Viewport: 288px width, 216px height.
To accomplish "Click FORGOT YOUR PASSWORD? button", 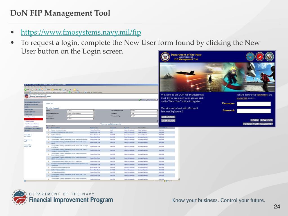I will tap(258, 124).
